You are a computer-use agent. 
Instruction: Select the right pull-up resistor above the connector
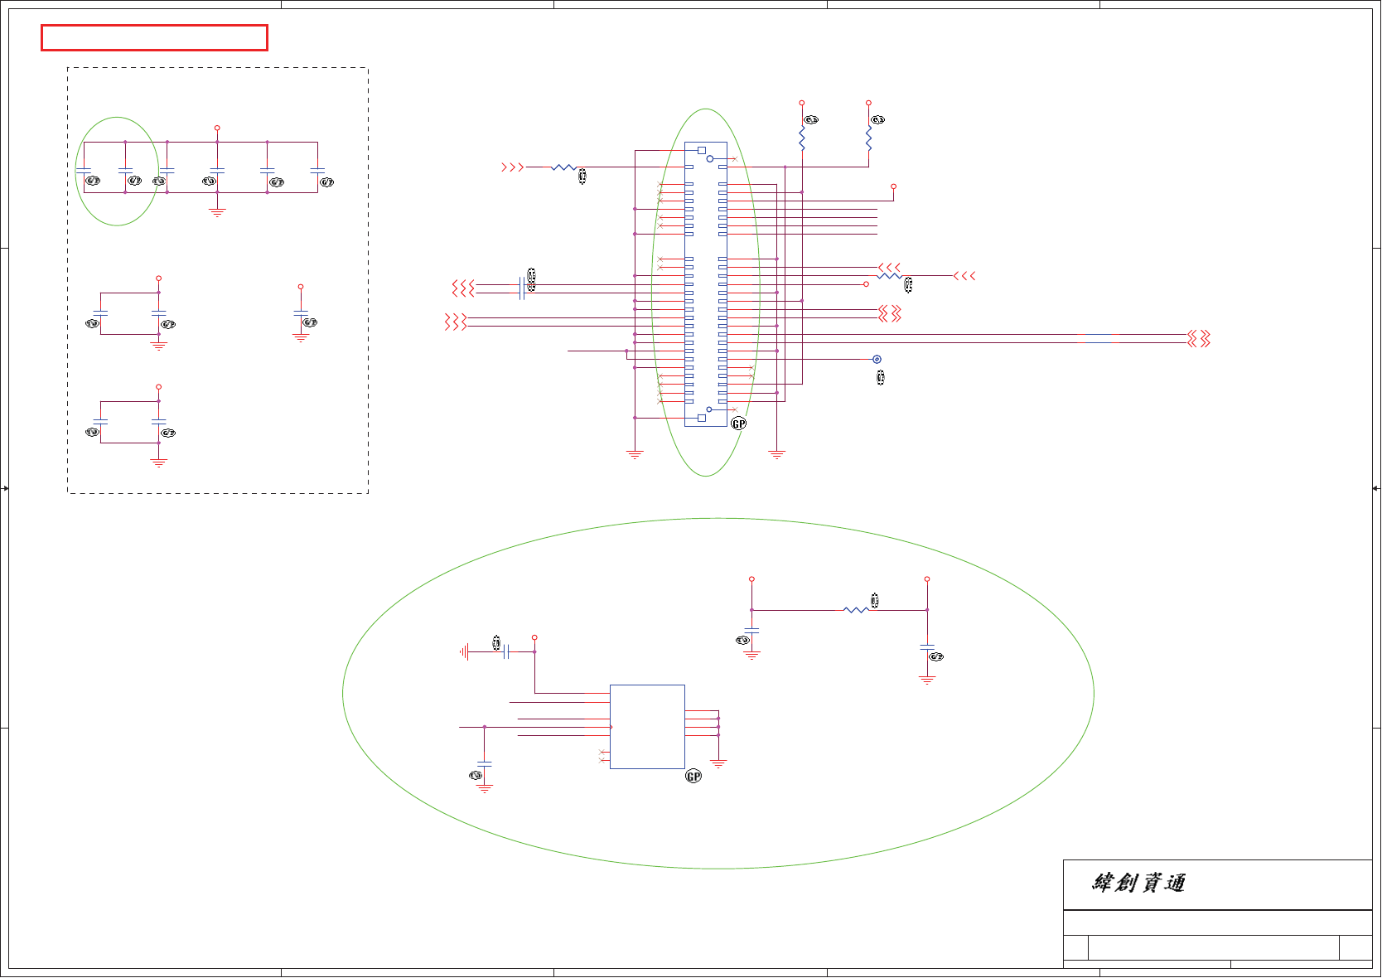point(868,138)
